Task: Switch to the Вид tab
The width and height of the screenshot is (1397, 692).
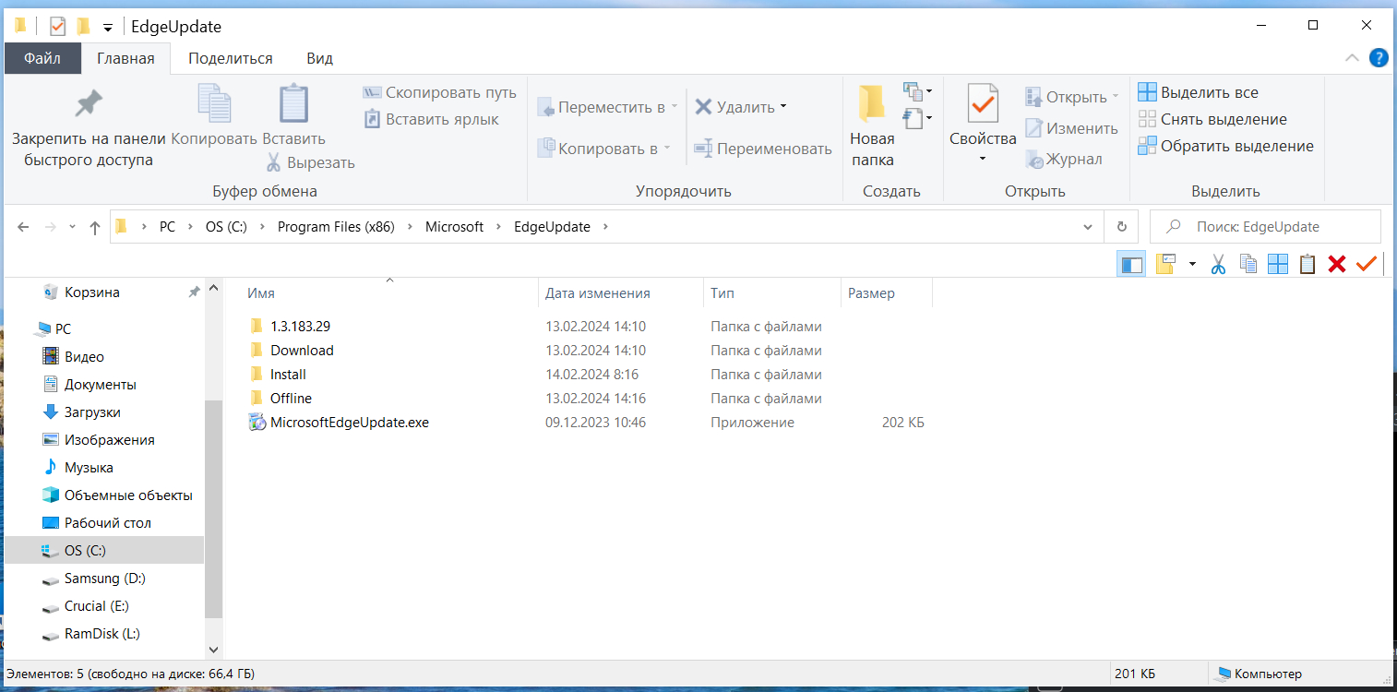Action: (320, 58)
